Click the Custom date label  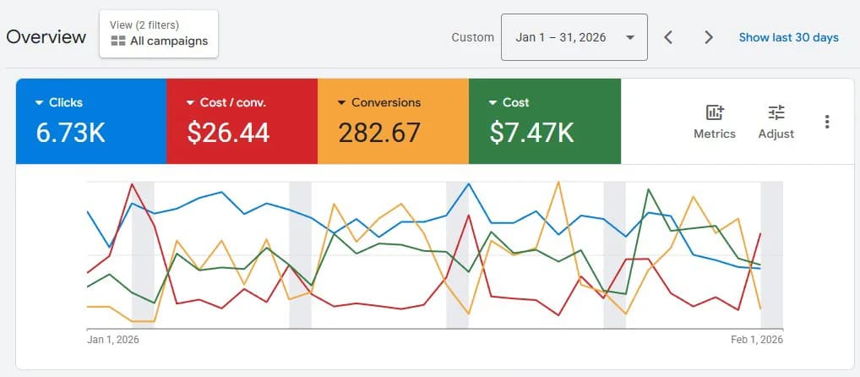[473, 37]
